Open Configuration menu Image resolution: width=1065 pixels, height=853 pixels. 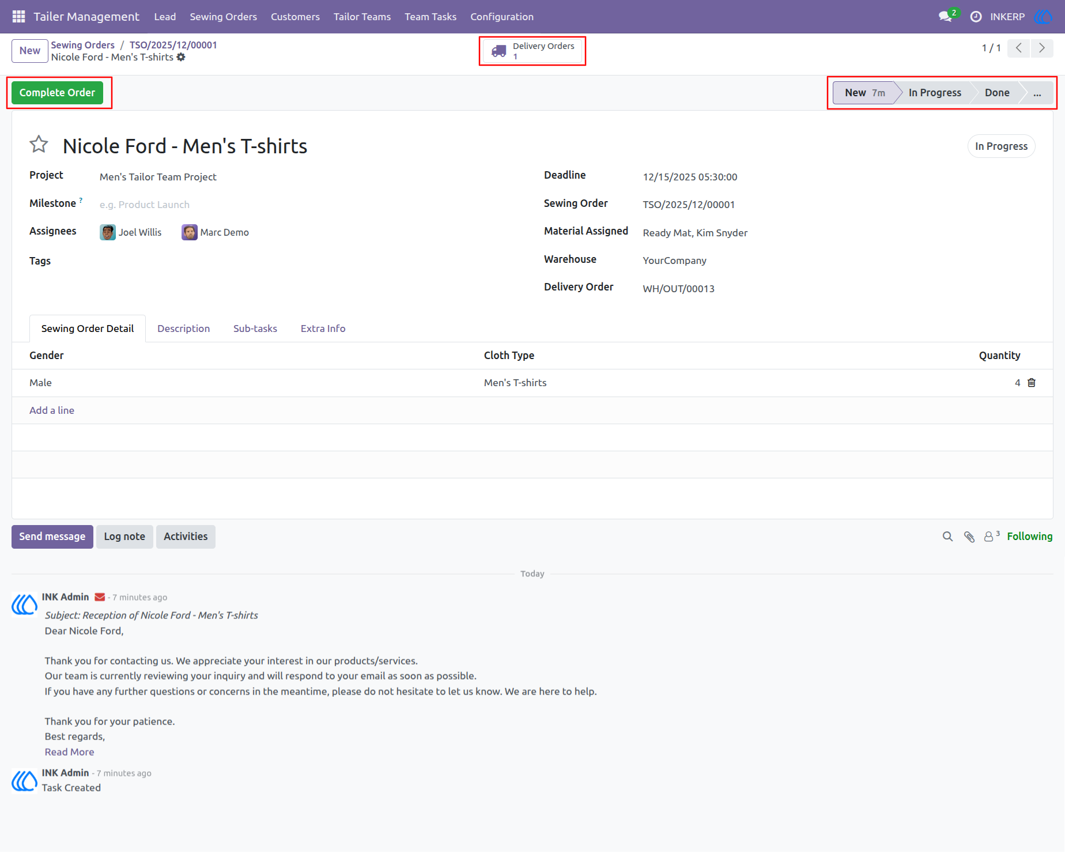[x=502, y=17]
